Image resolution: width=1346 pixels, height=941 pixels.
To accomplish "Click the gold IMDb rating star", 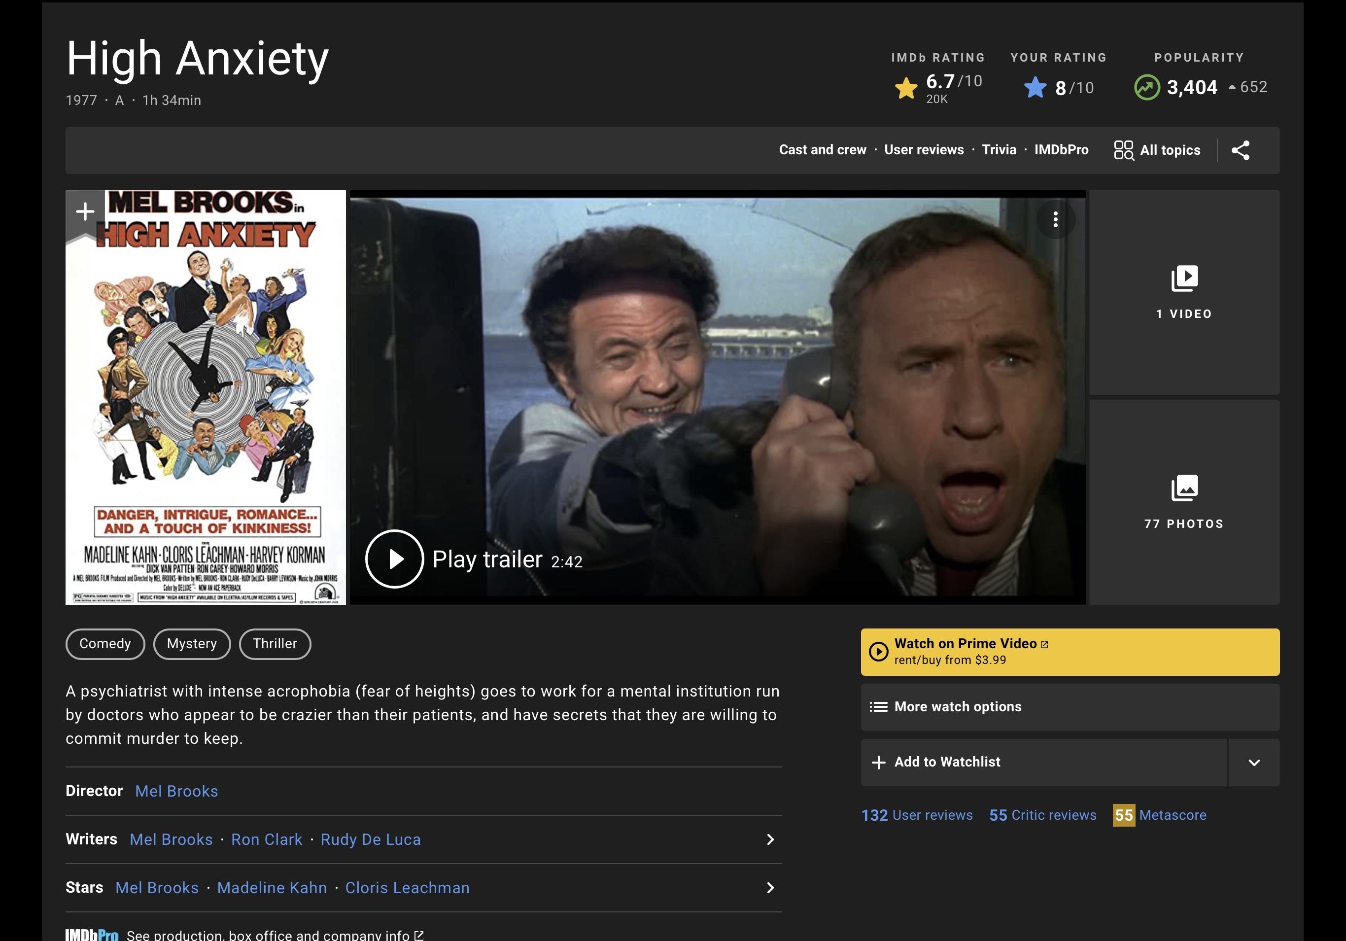I will point(906,88).
